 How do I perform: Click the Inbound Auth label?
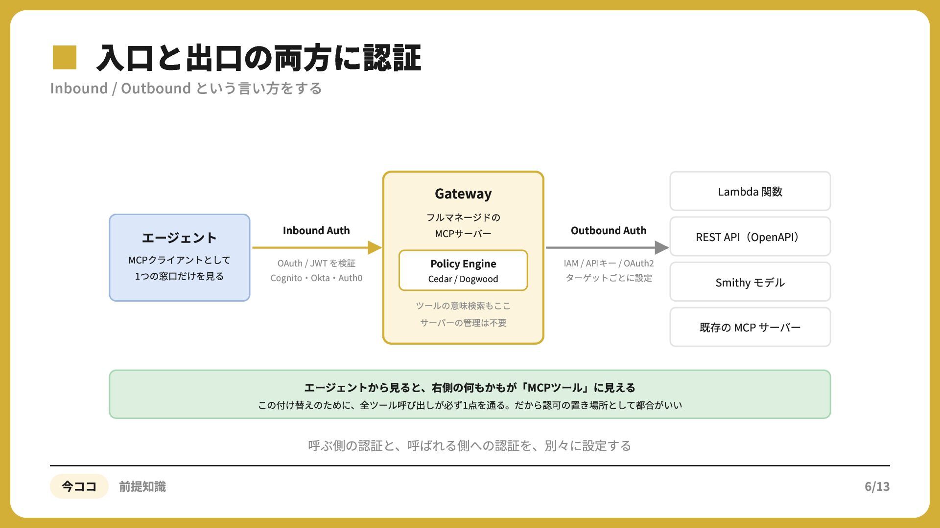tap(316, 231)
